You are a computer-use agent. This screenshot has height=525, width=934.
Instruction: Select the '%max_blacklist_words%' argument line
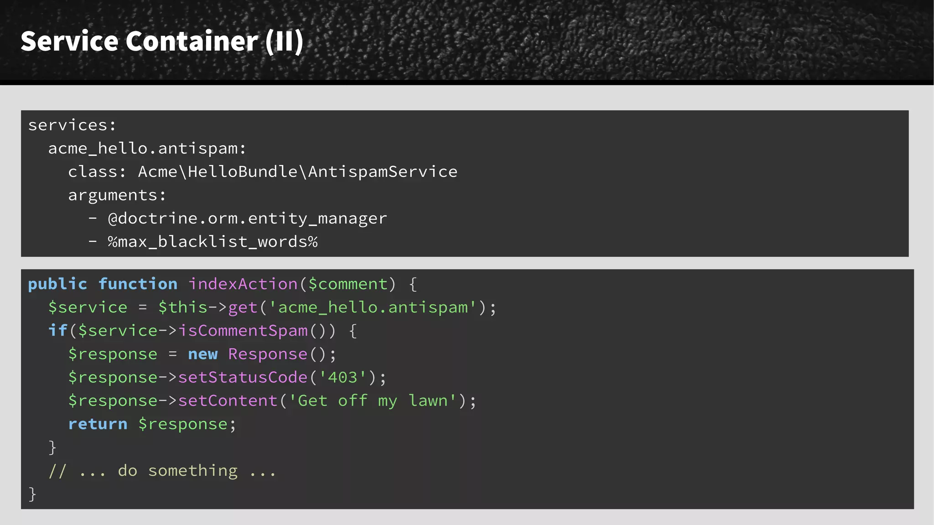point(203,242)
